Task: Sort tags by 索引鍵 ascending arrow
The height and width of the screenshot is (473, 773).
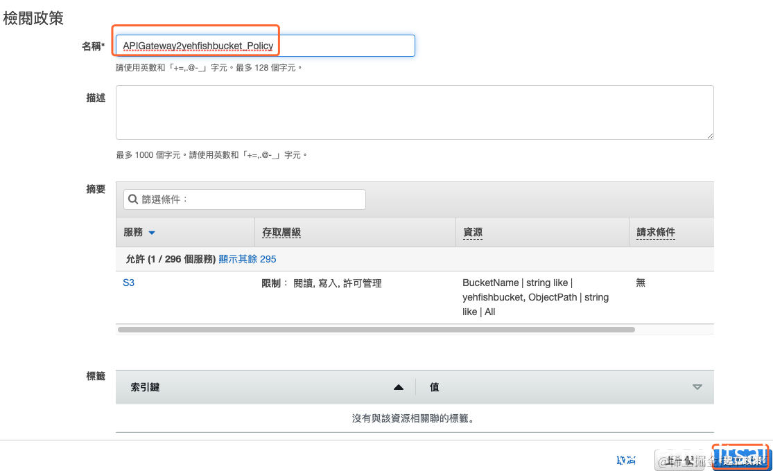Action: click(399, 387)
